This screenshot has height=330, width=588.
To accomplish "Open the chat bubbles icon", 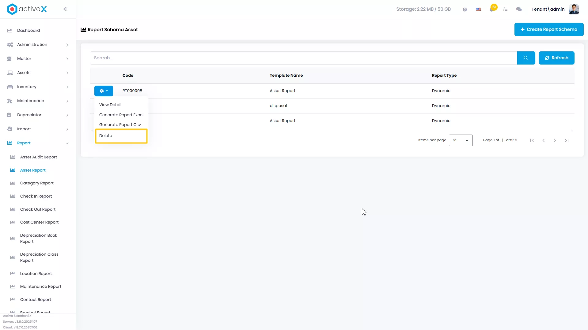I will coord(519,9).
